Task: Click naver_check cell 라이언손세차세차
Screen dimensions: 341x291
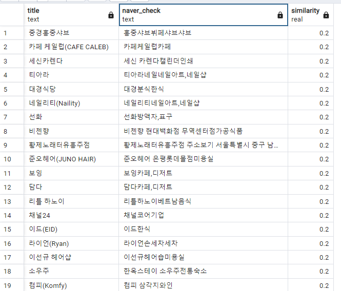Action: pos(204,243)
